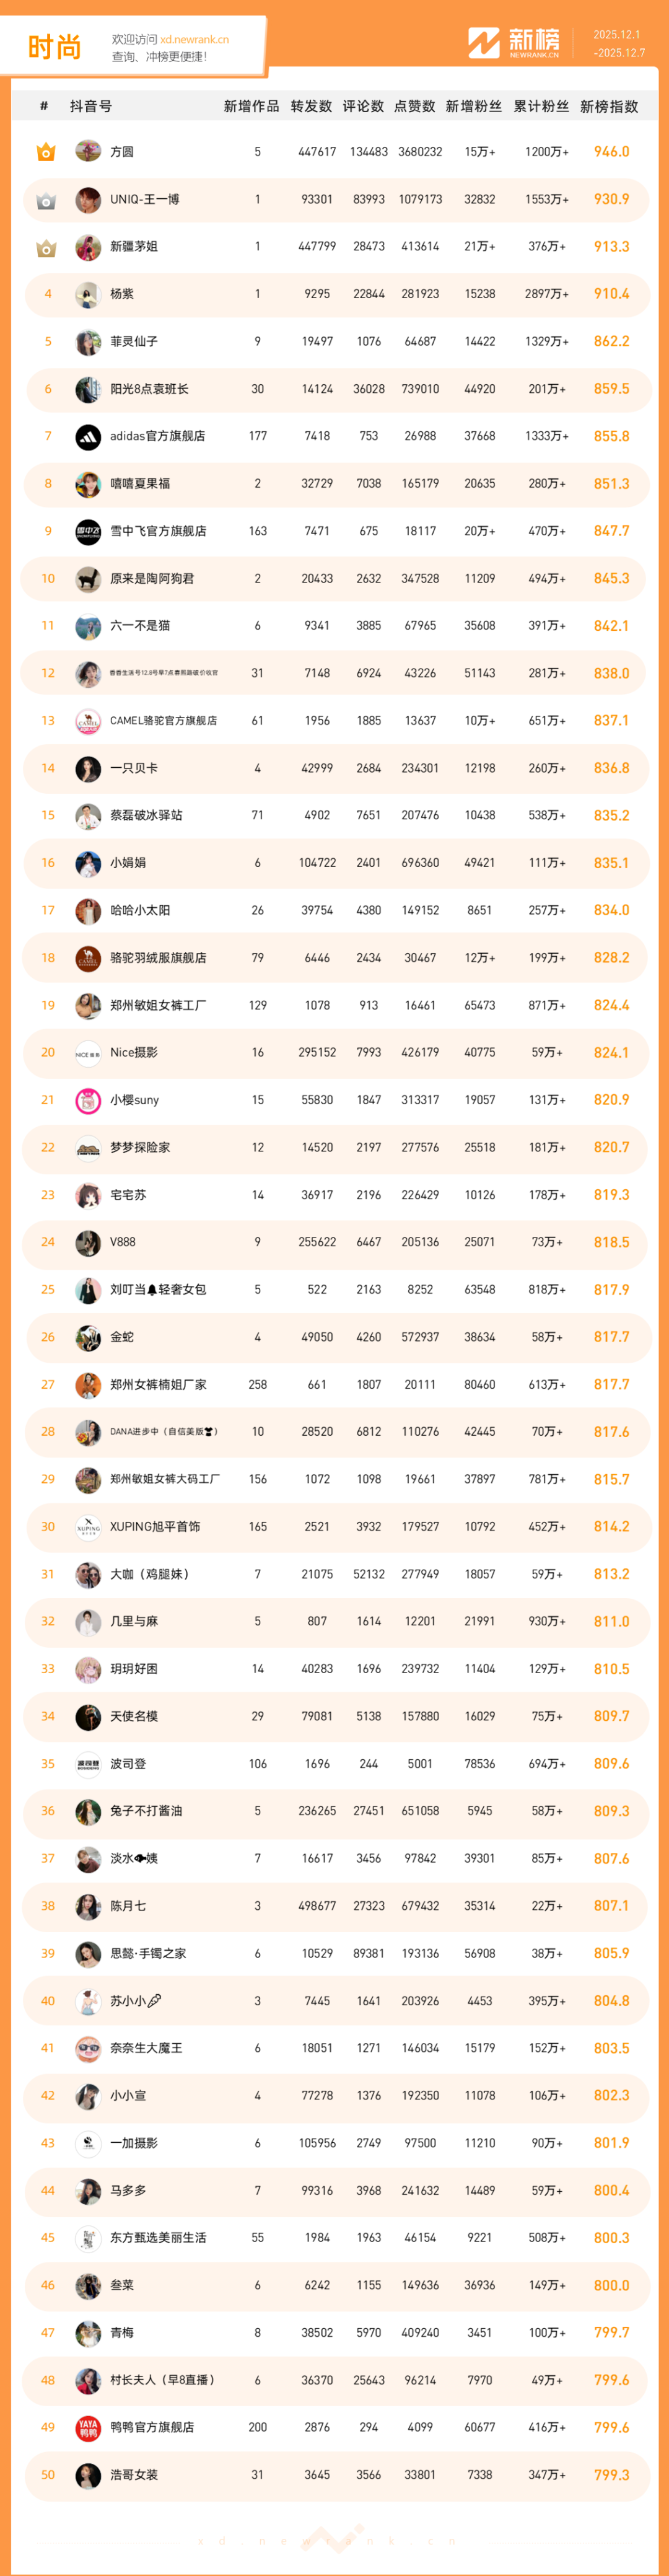Viewport: 669px width, 2576px height.
Task: Click the gold crown rank-one icon
Action: tap(46, 152)
